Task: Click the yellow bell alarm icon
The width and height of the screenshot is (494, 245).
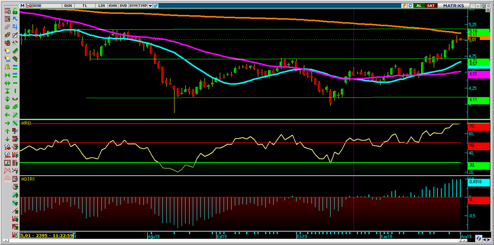Action: point(7,67)
